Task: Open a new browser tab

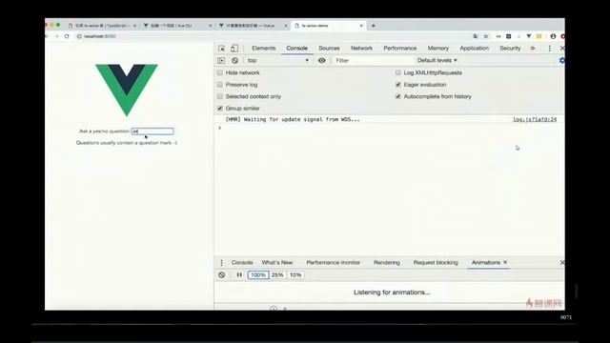Action: (374, 26)
